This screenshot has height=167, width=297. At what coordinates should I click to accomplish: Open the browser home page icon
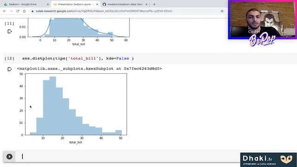pyautogui.click(x=24, y=11)
